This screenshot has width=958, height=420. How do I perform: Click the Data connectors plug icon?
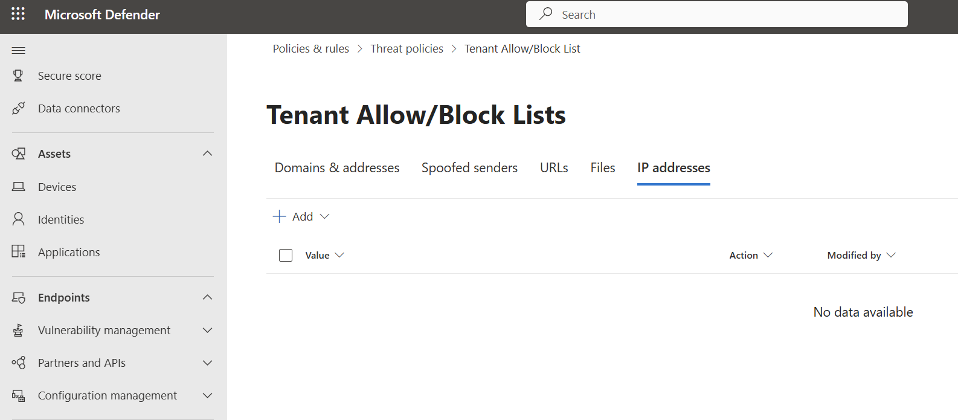pos(19,108)
